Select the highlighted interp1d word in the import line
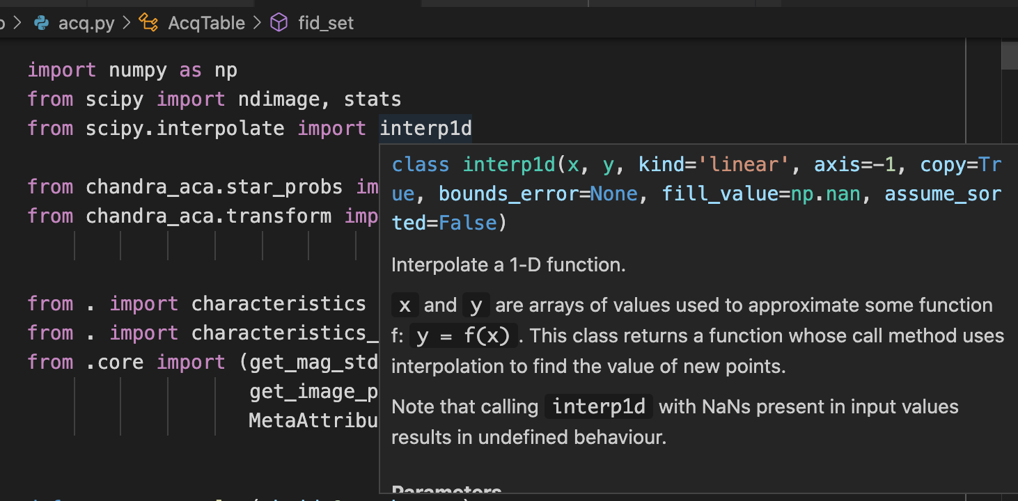Screen dimensions: 1018x501 click(x=425, y=128)
